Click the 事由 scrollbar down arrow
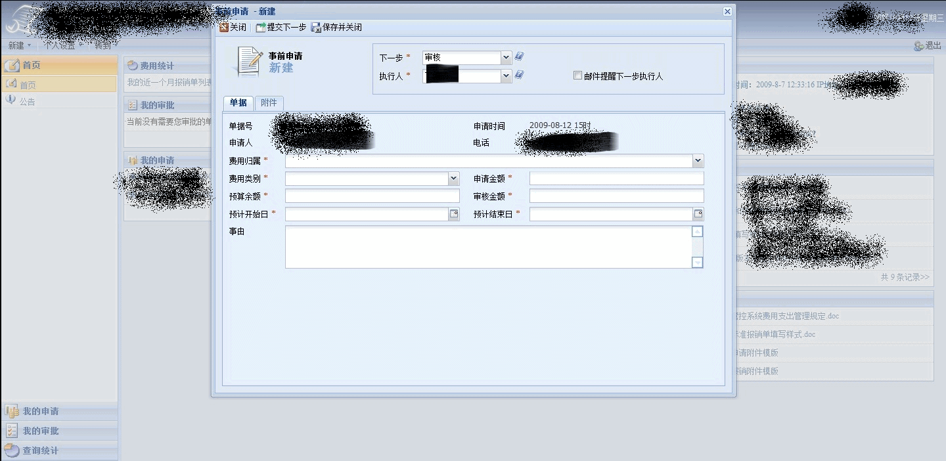This screenshot has width=946, height=461. point(698,263)
